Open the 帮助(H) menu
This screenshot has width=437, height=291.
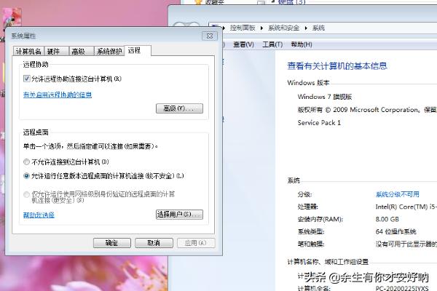tap(299, 44)
